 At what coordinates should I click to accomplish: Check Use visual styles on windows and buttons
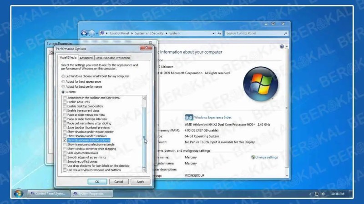65,170
